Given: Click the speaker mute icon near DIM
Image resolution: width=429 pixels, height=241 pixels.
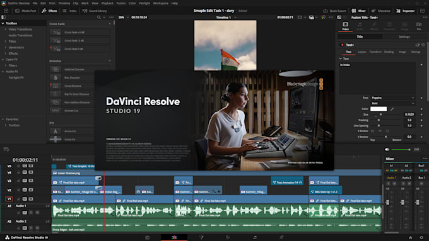Looking at the screenshot, I should 387,149.
